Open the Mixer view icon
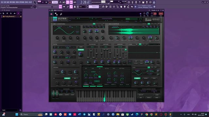Screen dimensions: 209x117 pos(114,6)
